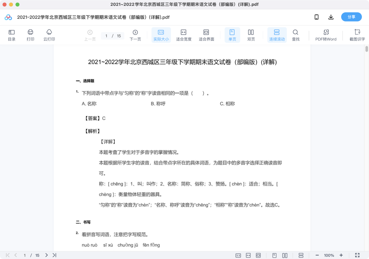Switch to 双页 double page mode
This screenshot has width=369, height=259.
[251, 35]
